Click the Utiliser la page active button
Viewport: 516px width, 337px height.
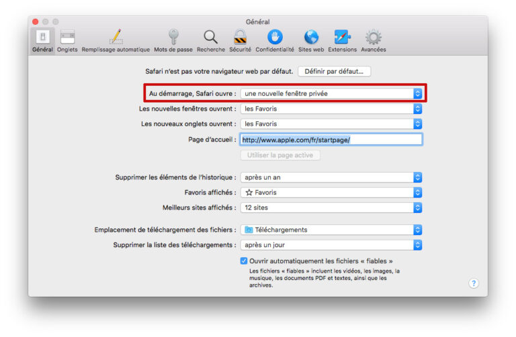pos(280,155)
